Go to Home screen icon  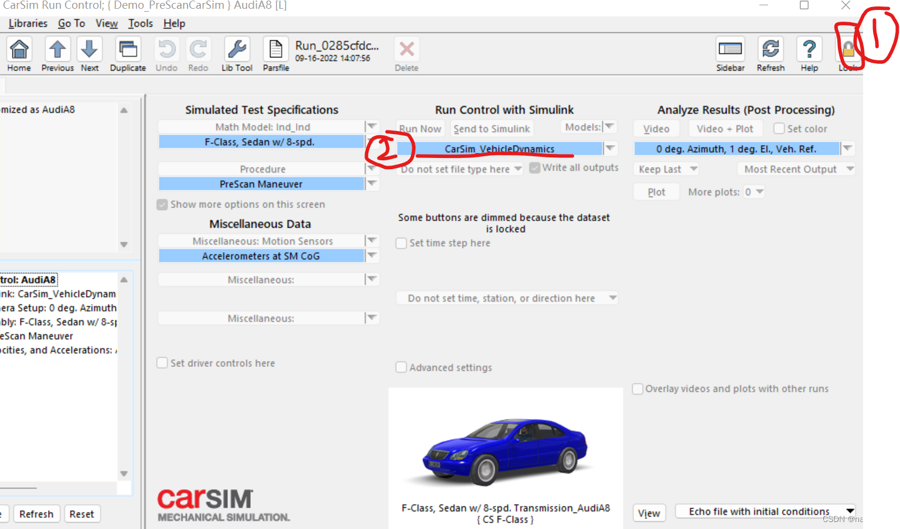[x=19, y=50]
